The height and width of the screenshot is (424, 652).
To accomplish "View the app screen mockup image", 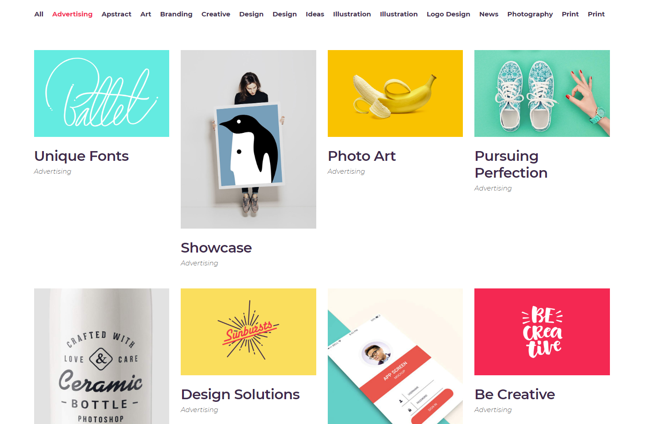I will (x=395, y=356).
